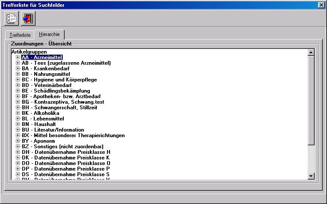Expand the BK - Alkoholika branch
327x204 pixels.
(x=18, y=113)
